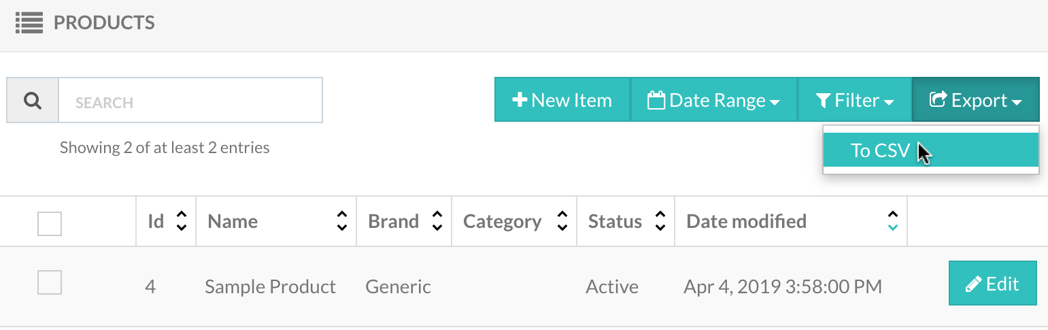
Task: Sort by Name column arrows
Action: 342,221
